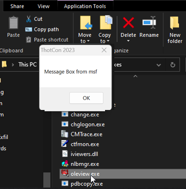Select the oleview.exe file name
The height and width of the screenshot is (189, 186).
point(85,174)
